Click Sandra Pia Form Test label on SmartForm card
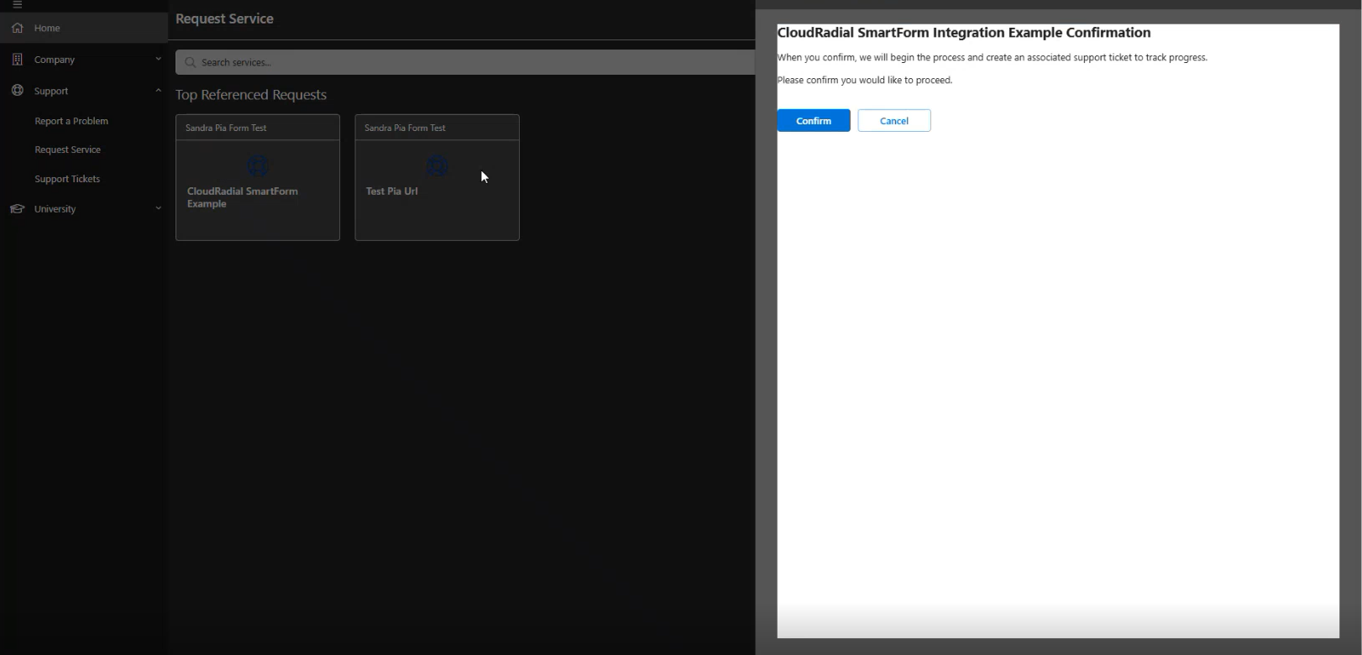 (226, 128)
